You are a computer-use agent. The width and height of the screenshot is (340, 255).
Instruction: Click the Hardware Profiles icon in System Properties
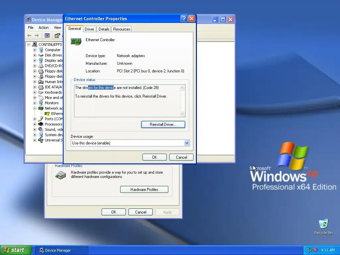60,175
